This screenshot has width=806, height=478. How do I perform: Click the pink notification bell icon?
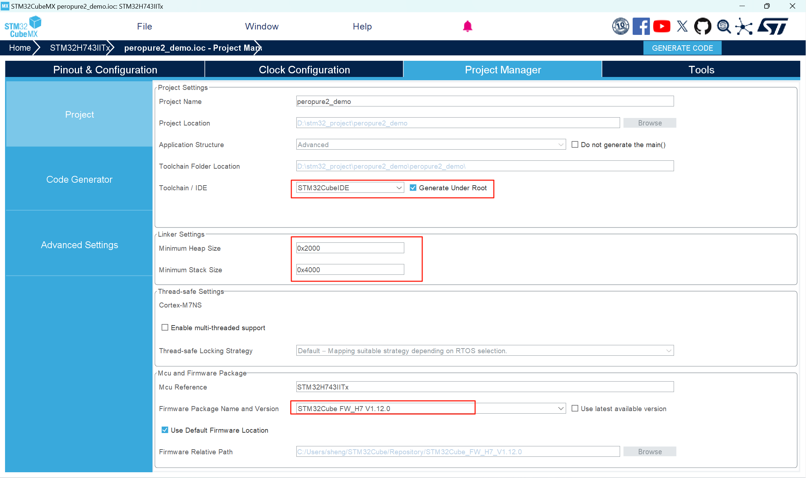tap(467, 26)
